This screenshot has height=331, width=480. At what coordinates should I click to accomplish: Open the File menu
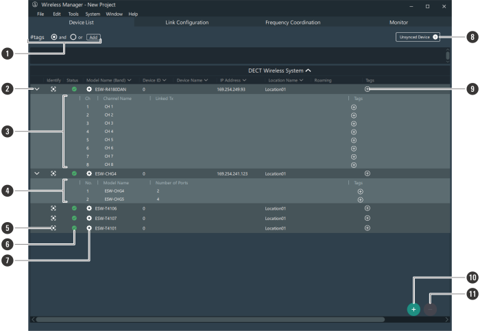click(x=40, y=14)
